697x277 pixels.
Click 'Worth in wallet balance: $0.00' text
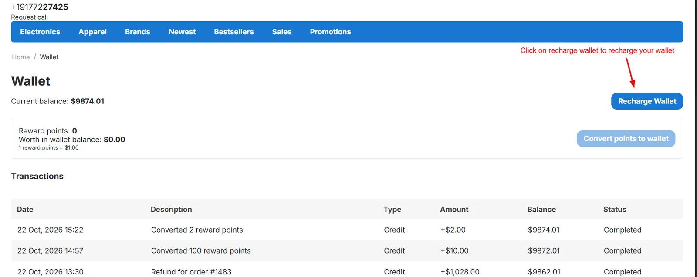72,140
